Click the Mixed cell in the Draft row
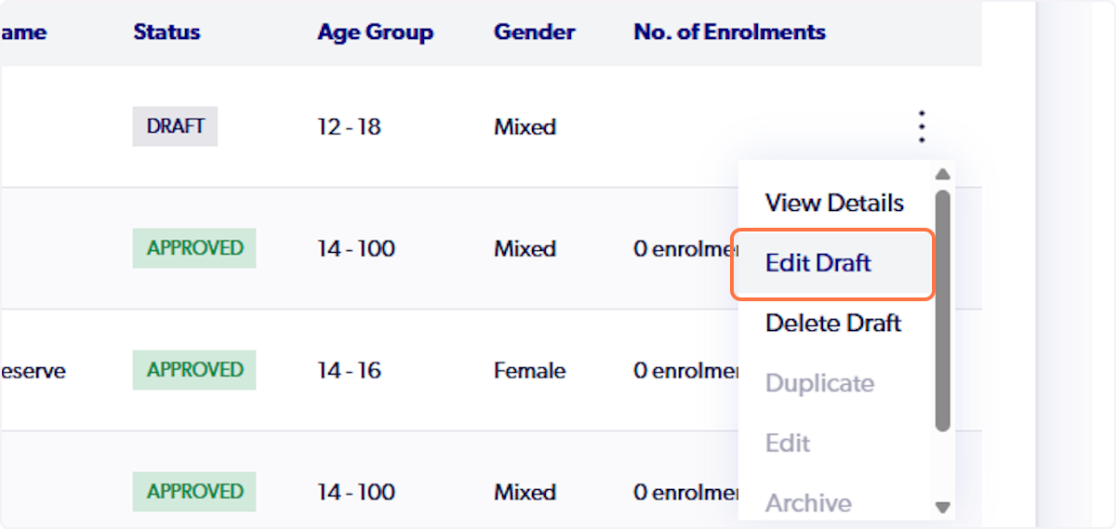The image size is (1116, 529). pyautogui.click(x=525, y=127)
